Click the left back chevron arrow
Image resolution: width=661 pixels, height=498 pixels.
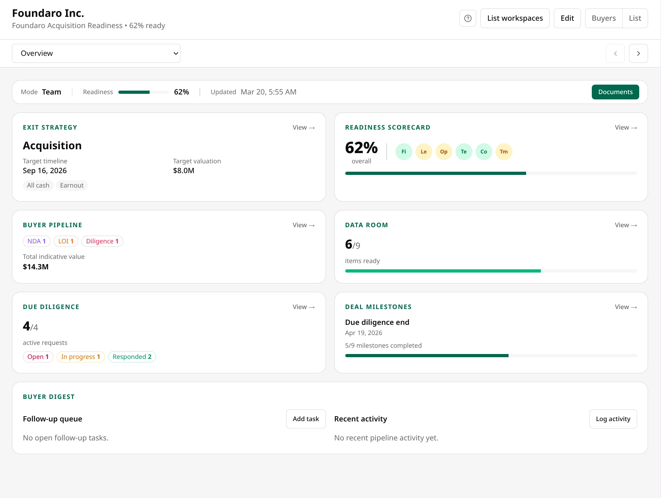615,53
